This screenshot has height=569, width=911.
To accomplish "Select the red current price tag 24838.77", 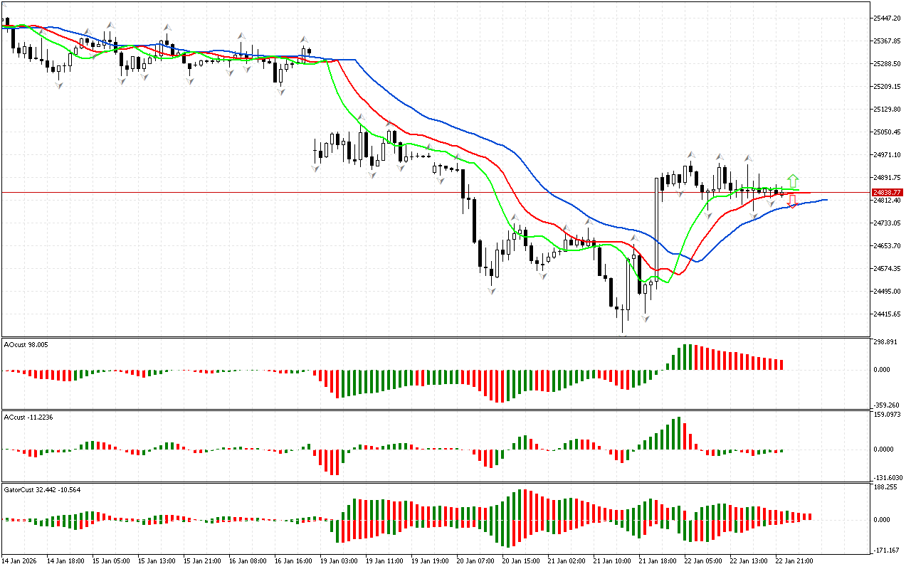I will [888, 193].
